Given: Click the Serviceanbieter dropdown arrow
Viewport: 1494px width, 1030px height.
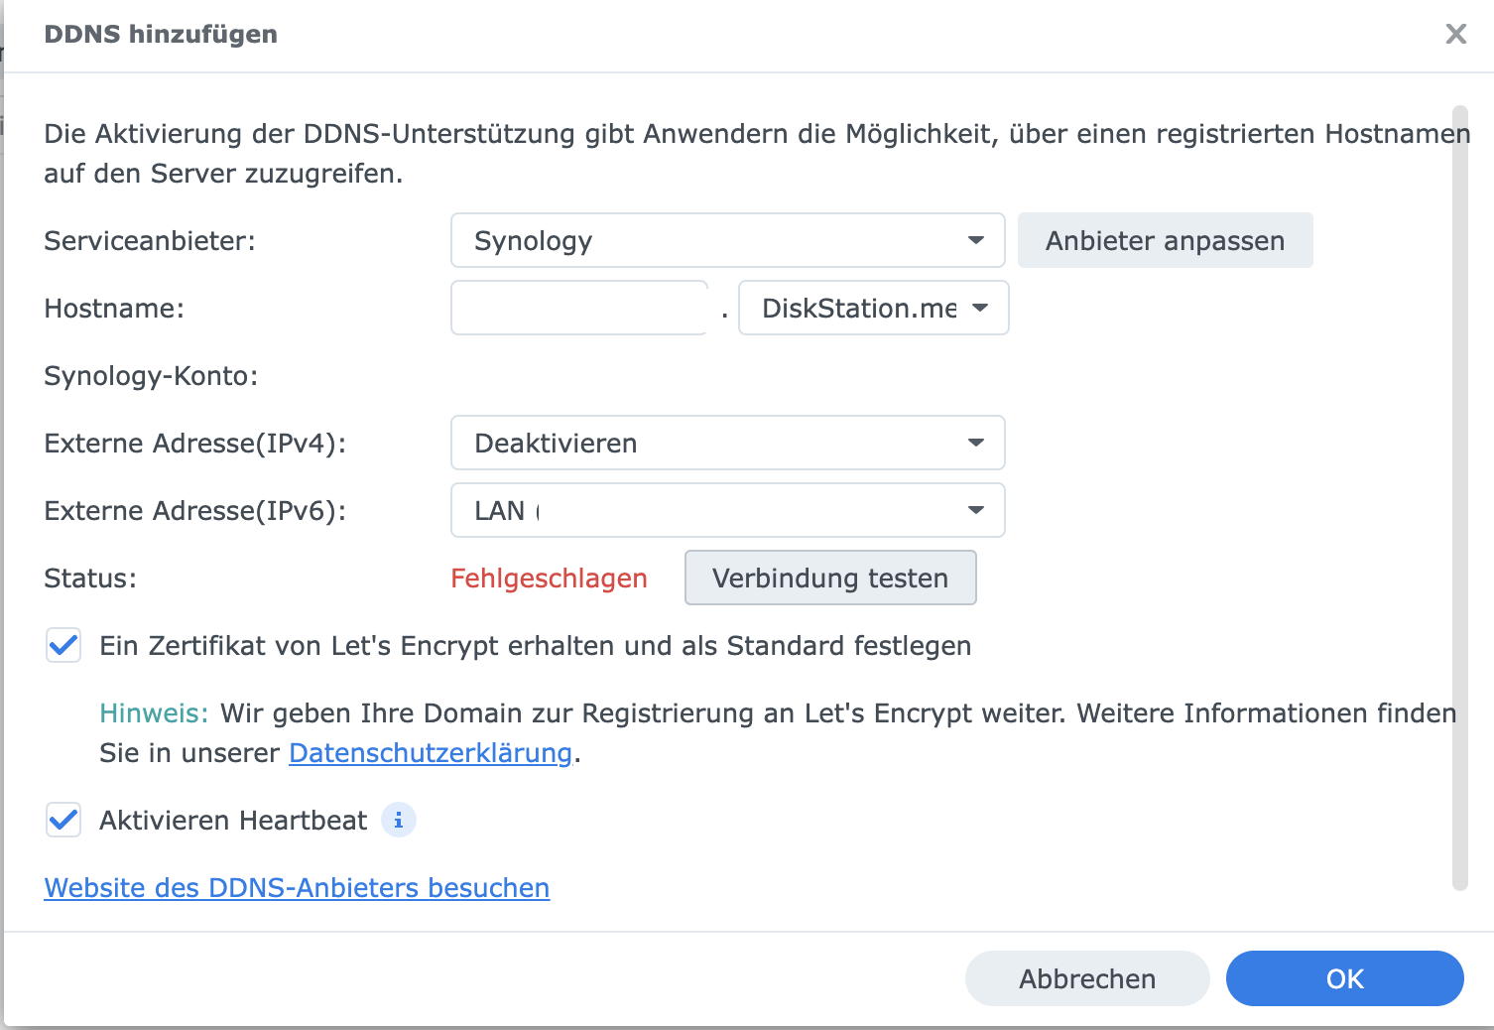Looking at the screenshot, I should (976, 241).
